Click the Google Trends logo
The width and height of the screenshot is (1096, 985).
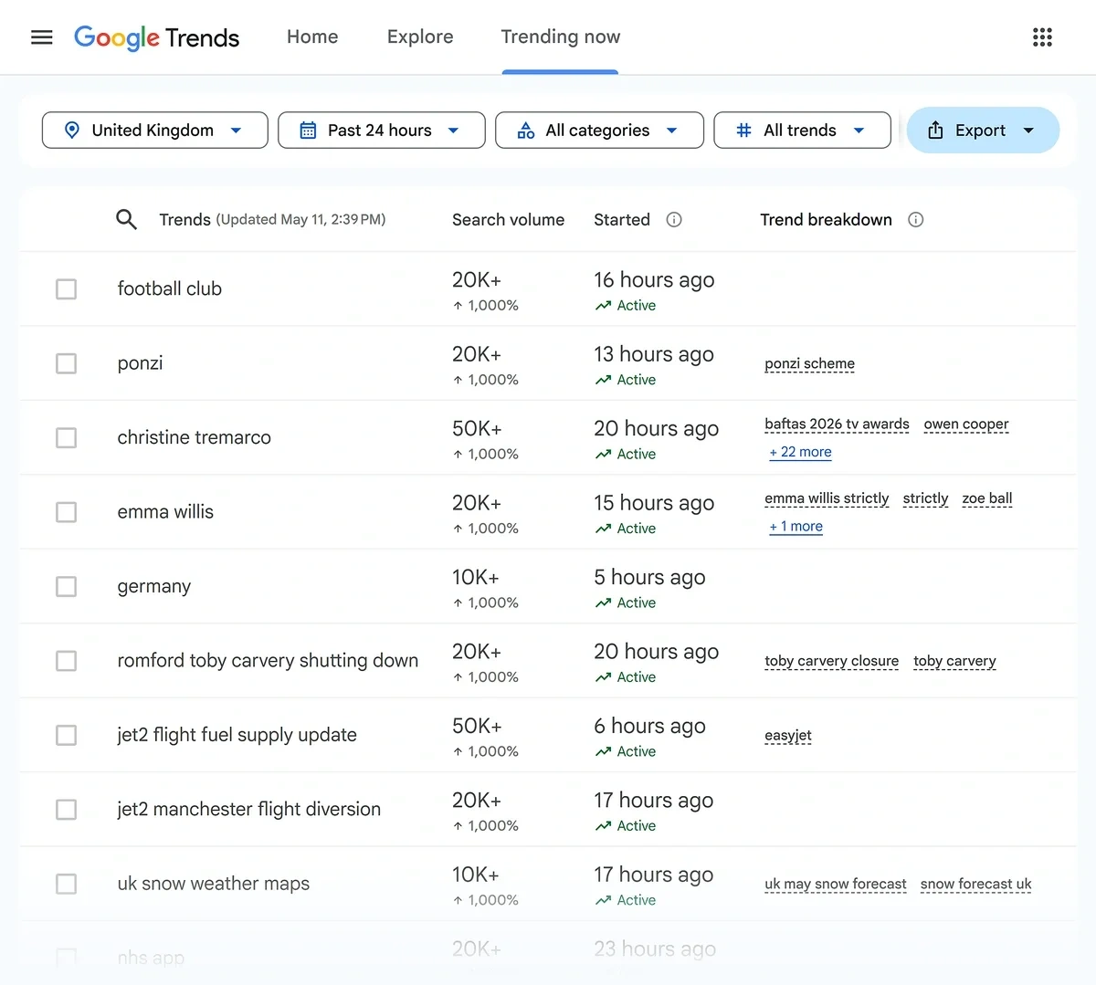tap(156, 37)
